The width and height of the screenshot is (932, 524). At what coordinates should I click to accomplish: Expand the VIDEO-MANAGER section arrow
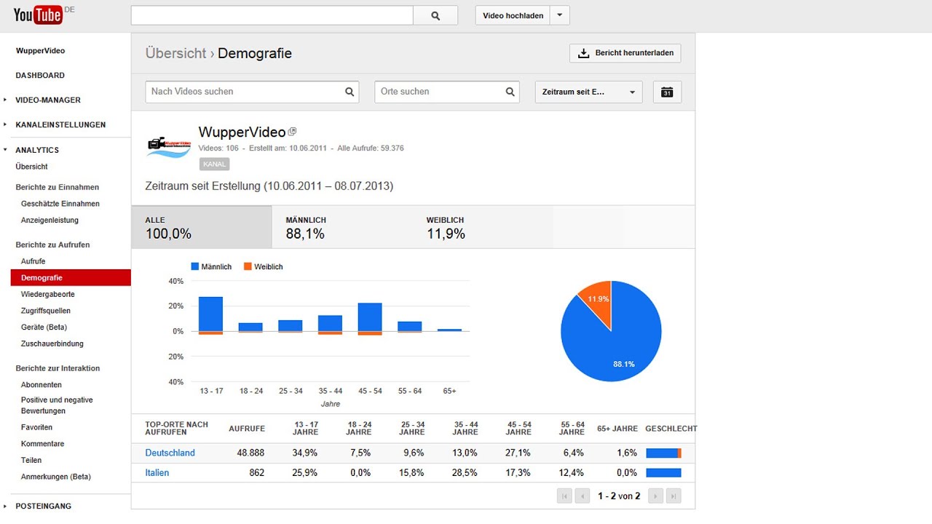(x=5, y=100)
